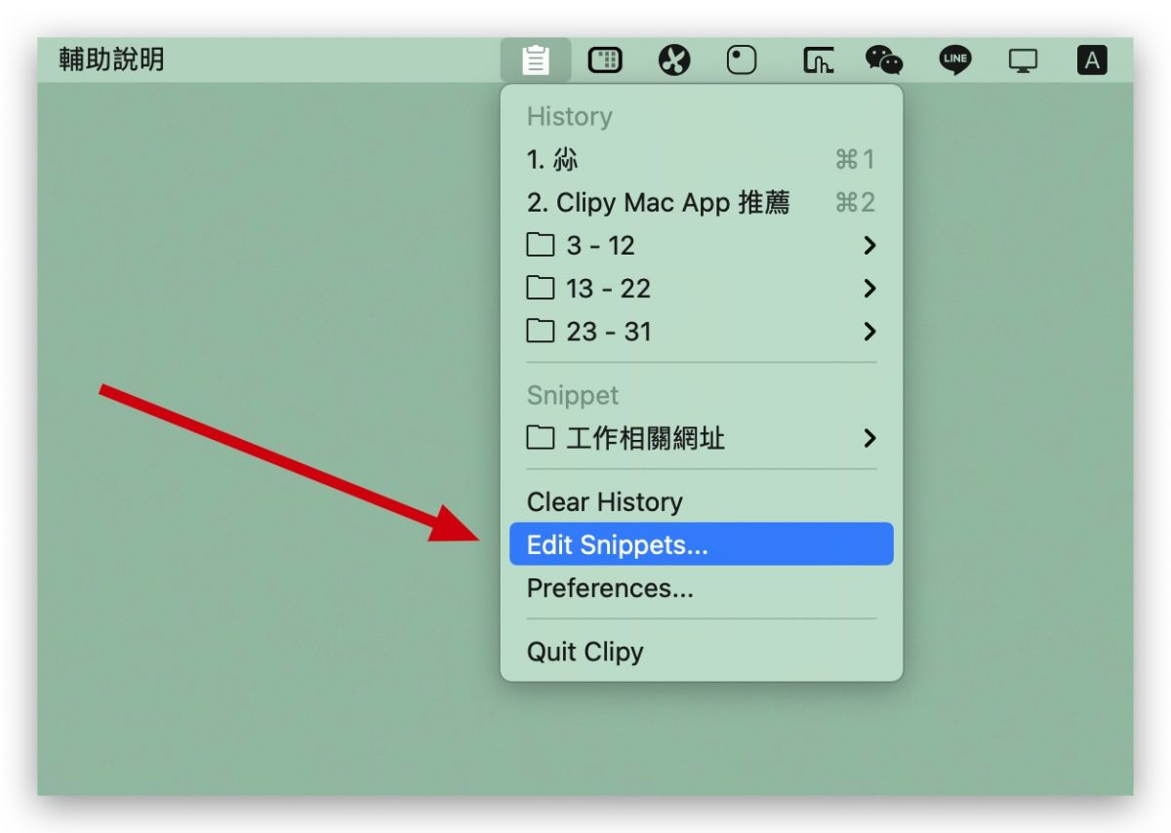Click folder icon beside 3 - 12

(541, 246)
